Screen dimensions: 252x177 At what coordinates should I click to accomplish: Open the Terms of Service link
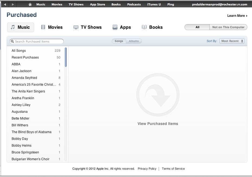(x=173, y=169)
